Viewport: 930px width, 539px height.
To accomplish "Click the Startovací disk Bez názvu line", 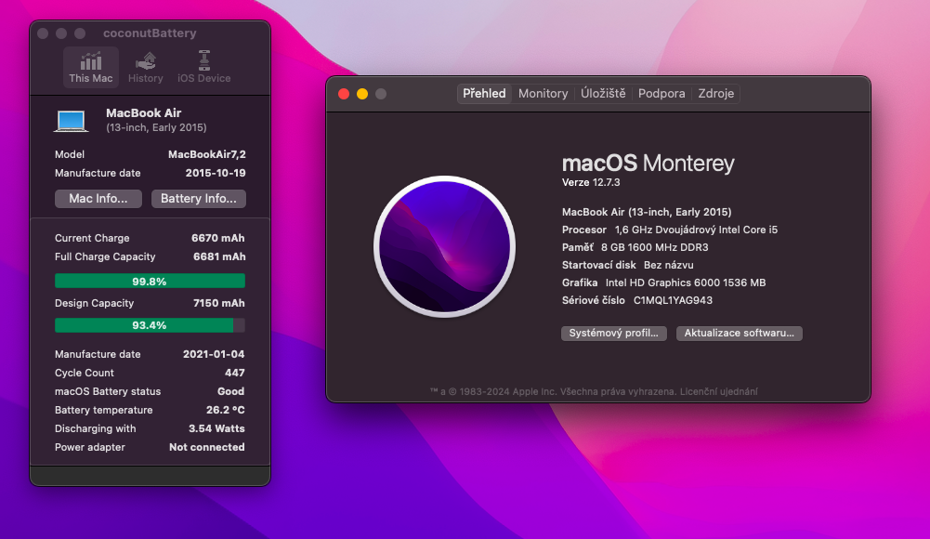I will 627,265.
